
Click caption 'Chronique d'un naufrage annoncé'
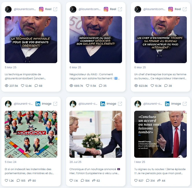93,169
